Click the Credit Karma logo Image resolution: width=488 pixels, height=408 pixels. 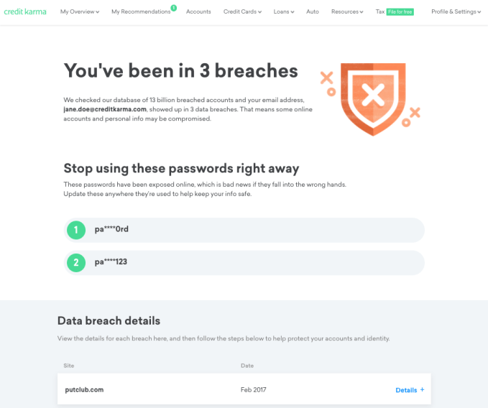[x=25, y=11]
